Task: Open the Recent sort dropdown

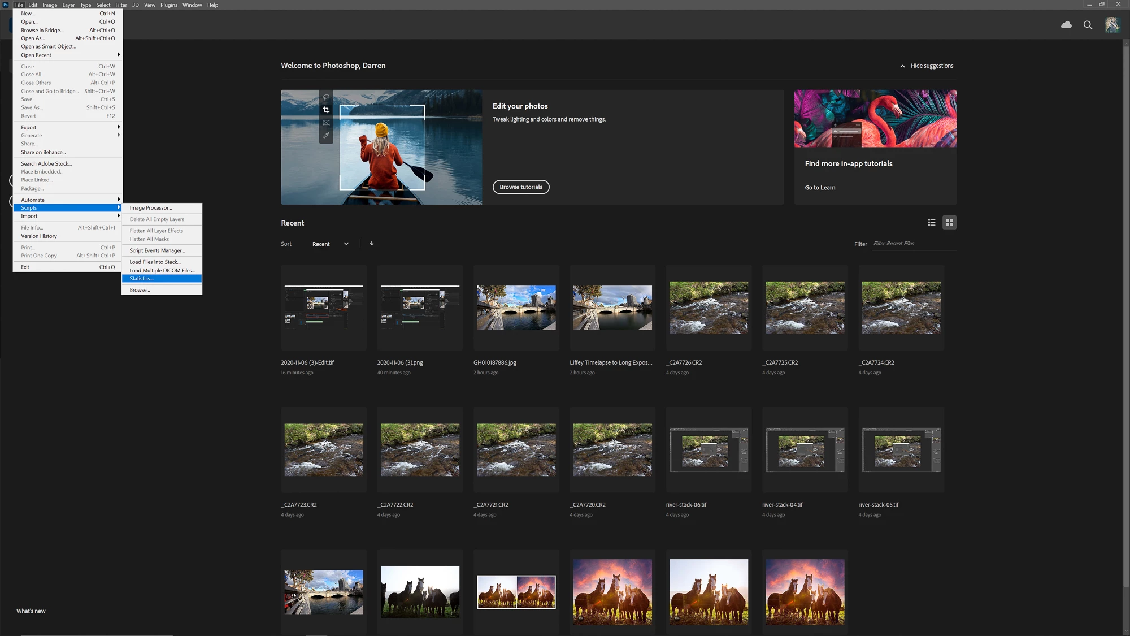Action: click(331, 244)
